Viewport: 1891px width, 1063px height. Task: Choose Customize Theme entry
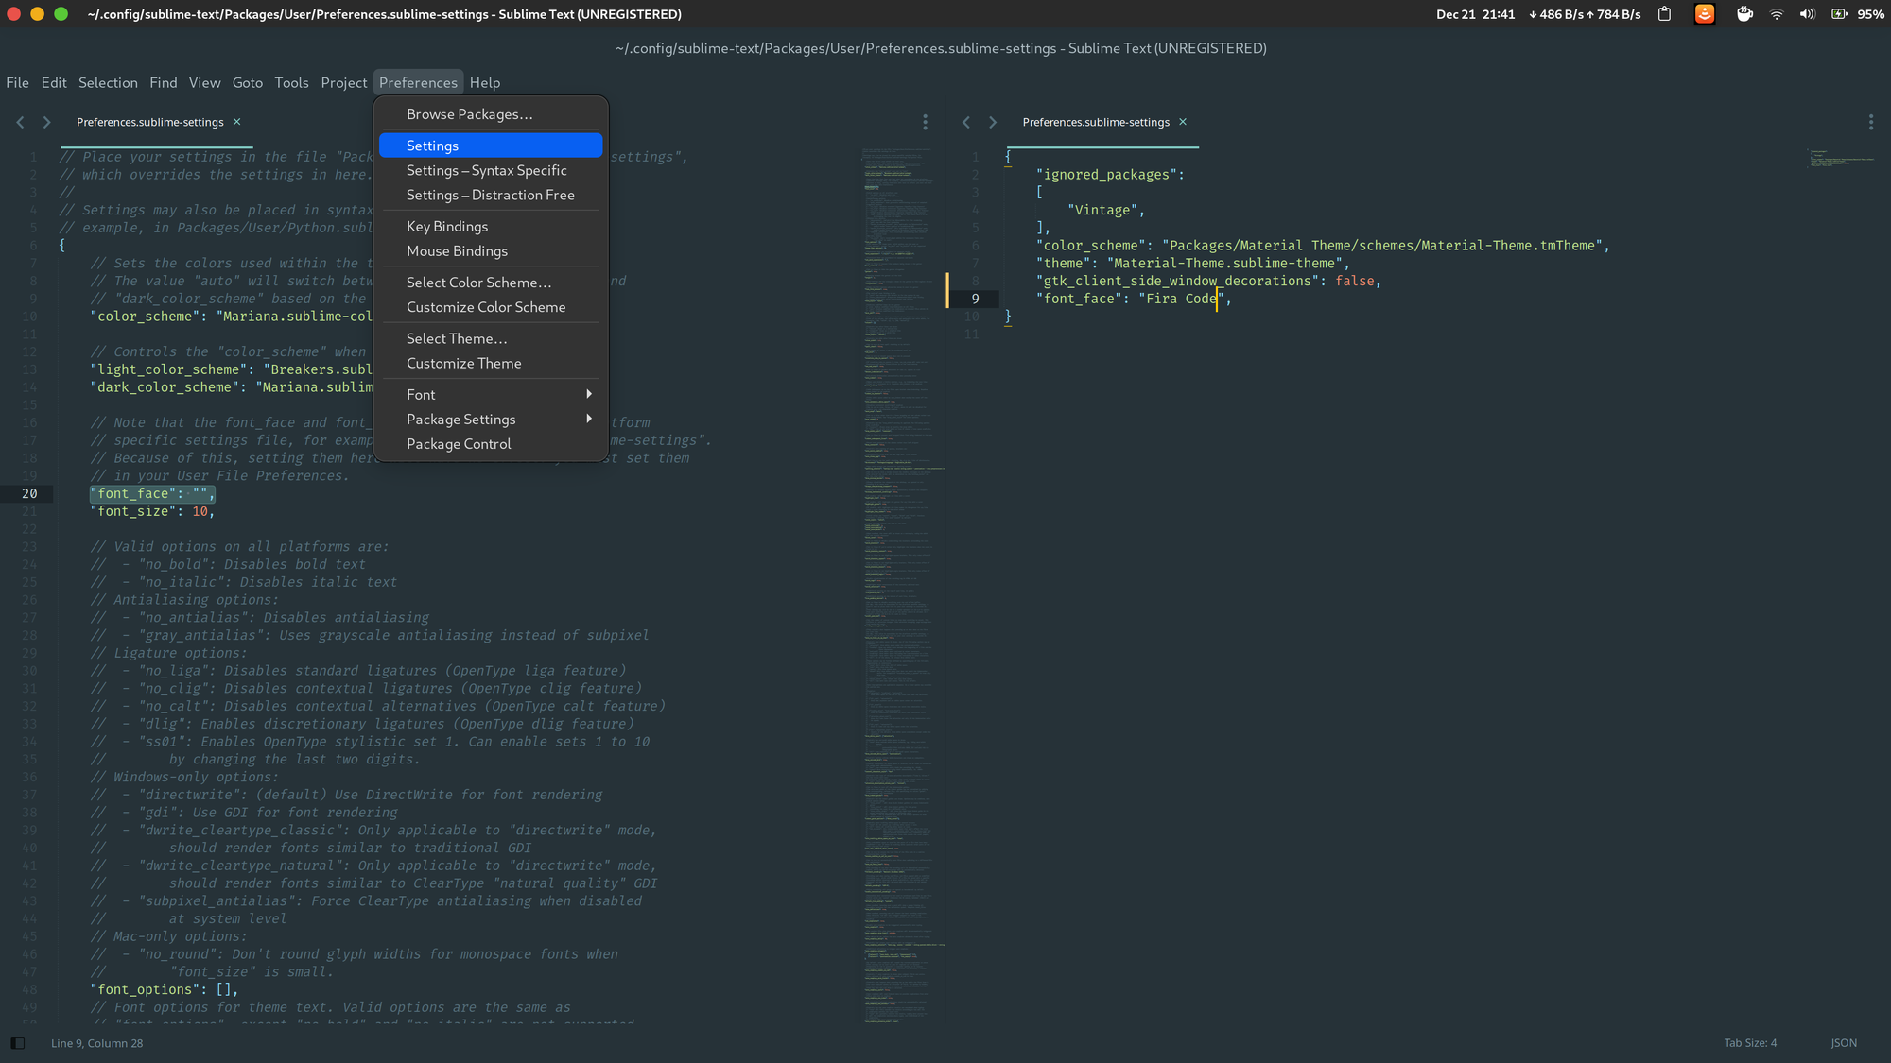pos(491,363)
